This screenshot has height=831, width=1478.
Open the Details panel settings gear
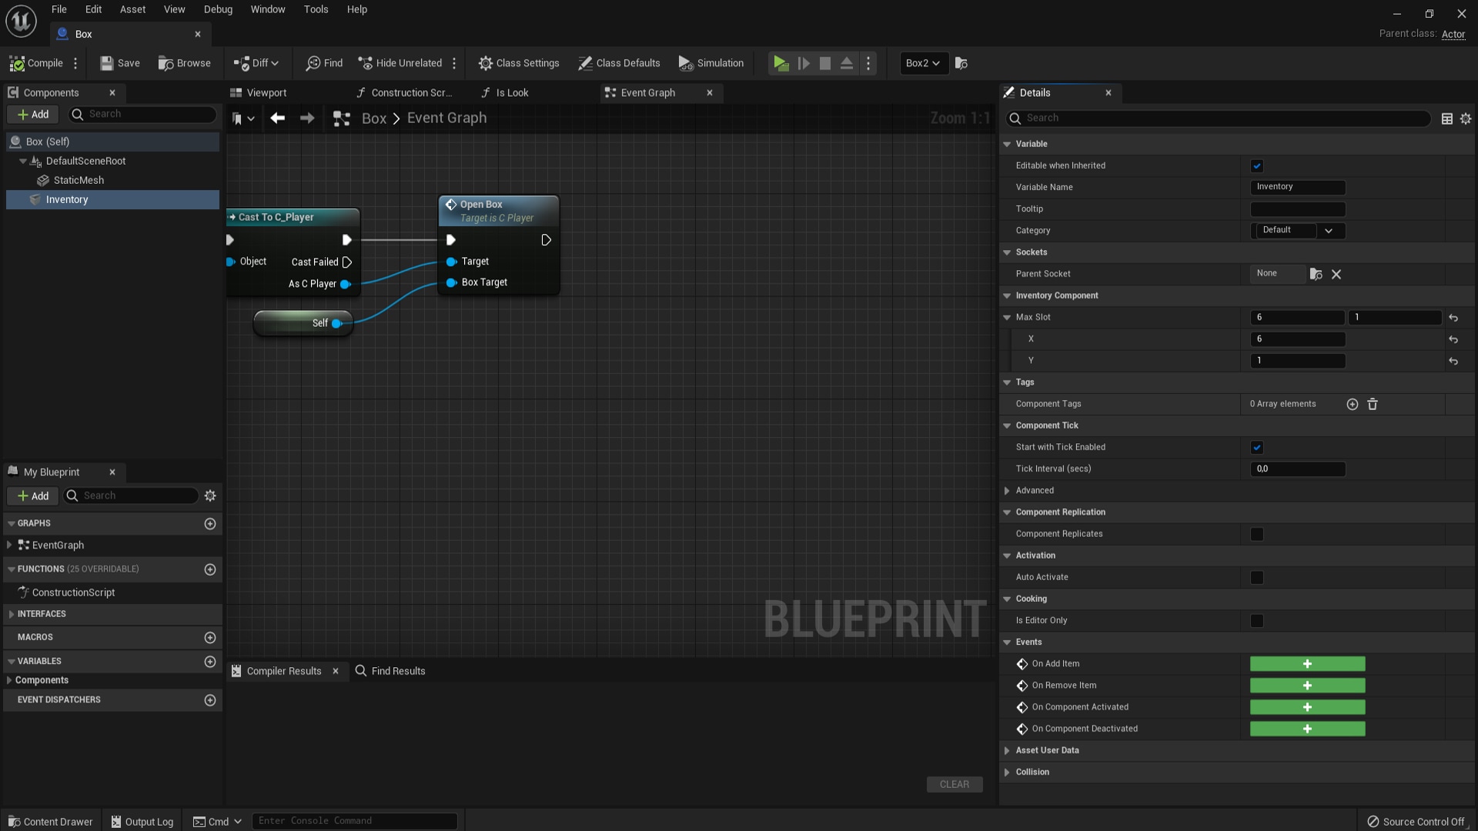coord(1466,118)
